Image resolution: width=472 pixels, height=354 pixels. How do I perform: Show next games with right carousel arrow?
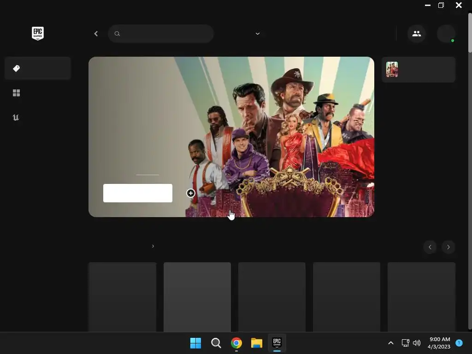click(x=448, y=247)
